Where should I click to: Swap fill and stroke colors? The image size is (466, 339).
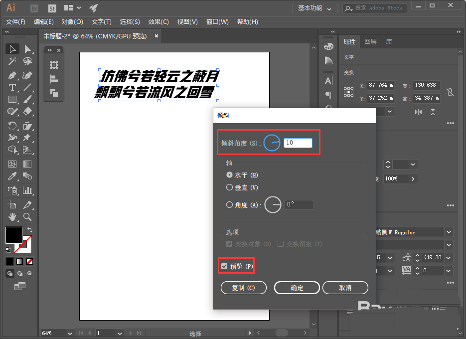[x=30, y=229]
